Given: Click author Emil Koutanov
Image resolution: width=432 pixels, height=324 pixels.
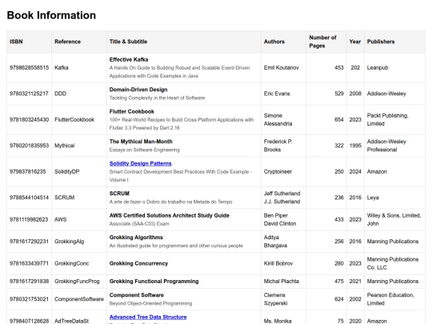Looking at the screenshot, I should coord(282,68).
